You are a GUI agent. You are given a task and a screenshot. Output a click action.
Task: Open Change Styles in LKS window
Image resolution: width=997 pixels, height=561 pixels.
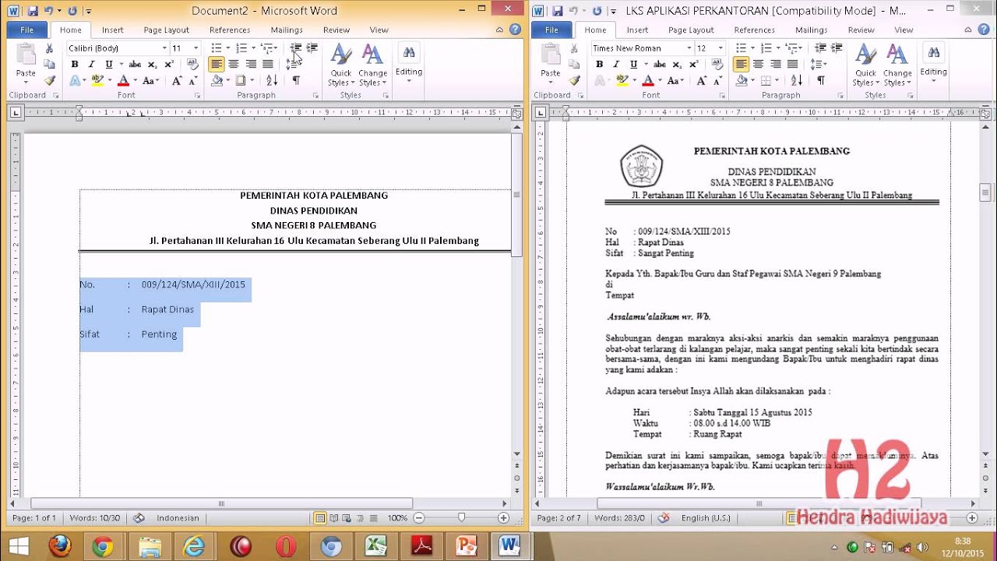click(x=897, y=65)
